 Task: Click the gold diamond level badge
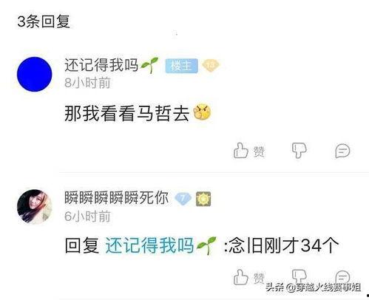(x=211, y=66)
